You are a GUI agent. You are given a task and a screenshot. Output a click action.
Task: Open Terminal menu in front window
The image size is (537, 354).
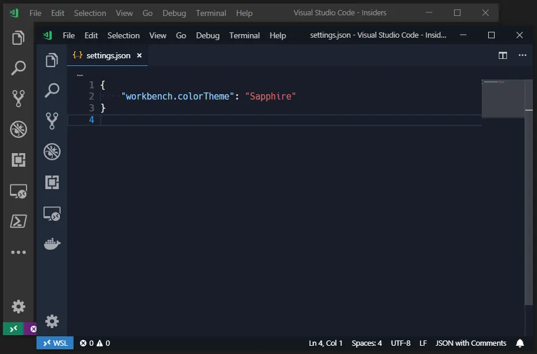pos(245,35)
